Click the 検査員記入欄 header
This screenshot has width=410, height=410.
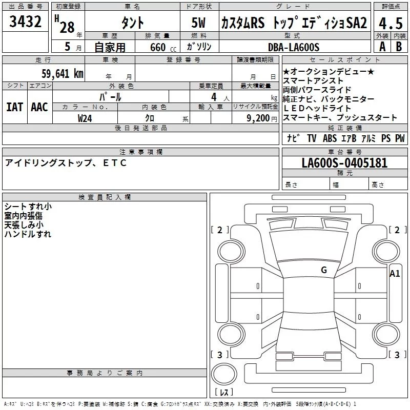tap(105, 197)
